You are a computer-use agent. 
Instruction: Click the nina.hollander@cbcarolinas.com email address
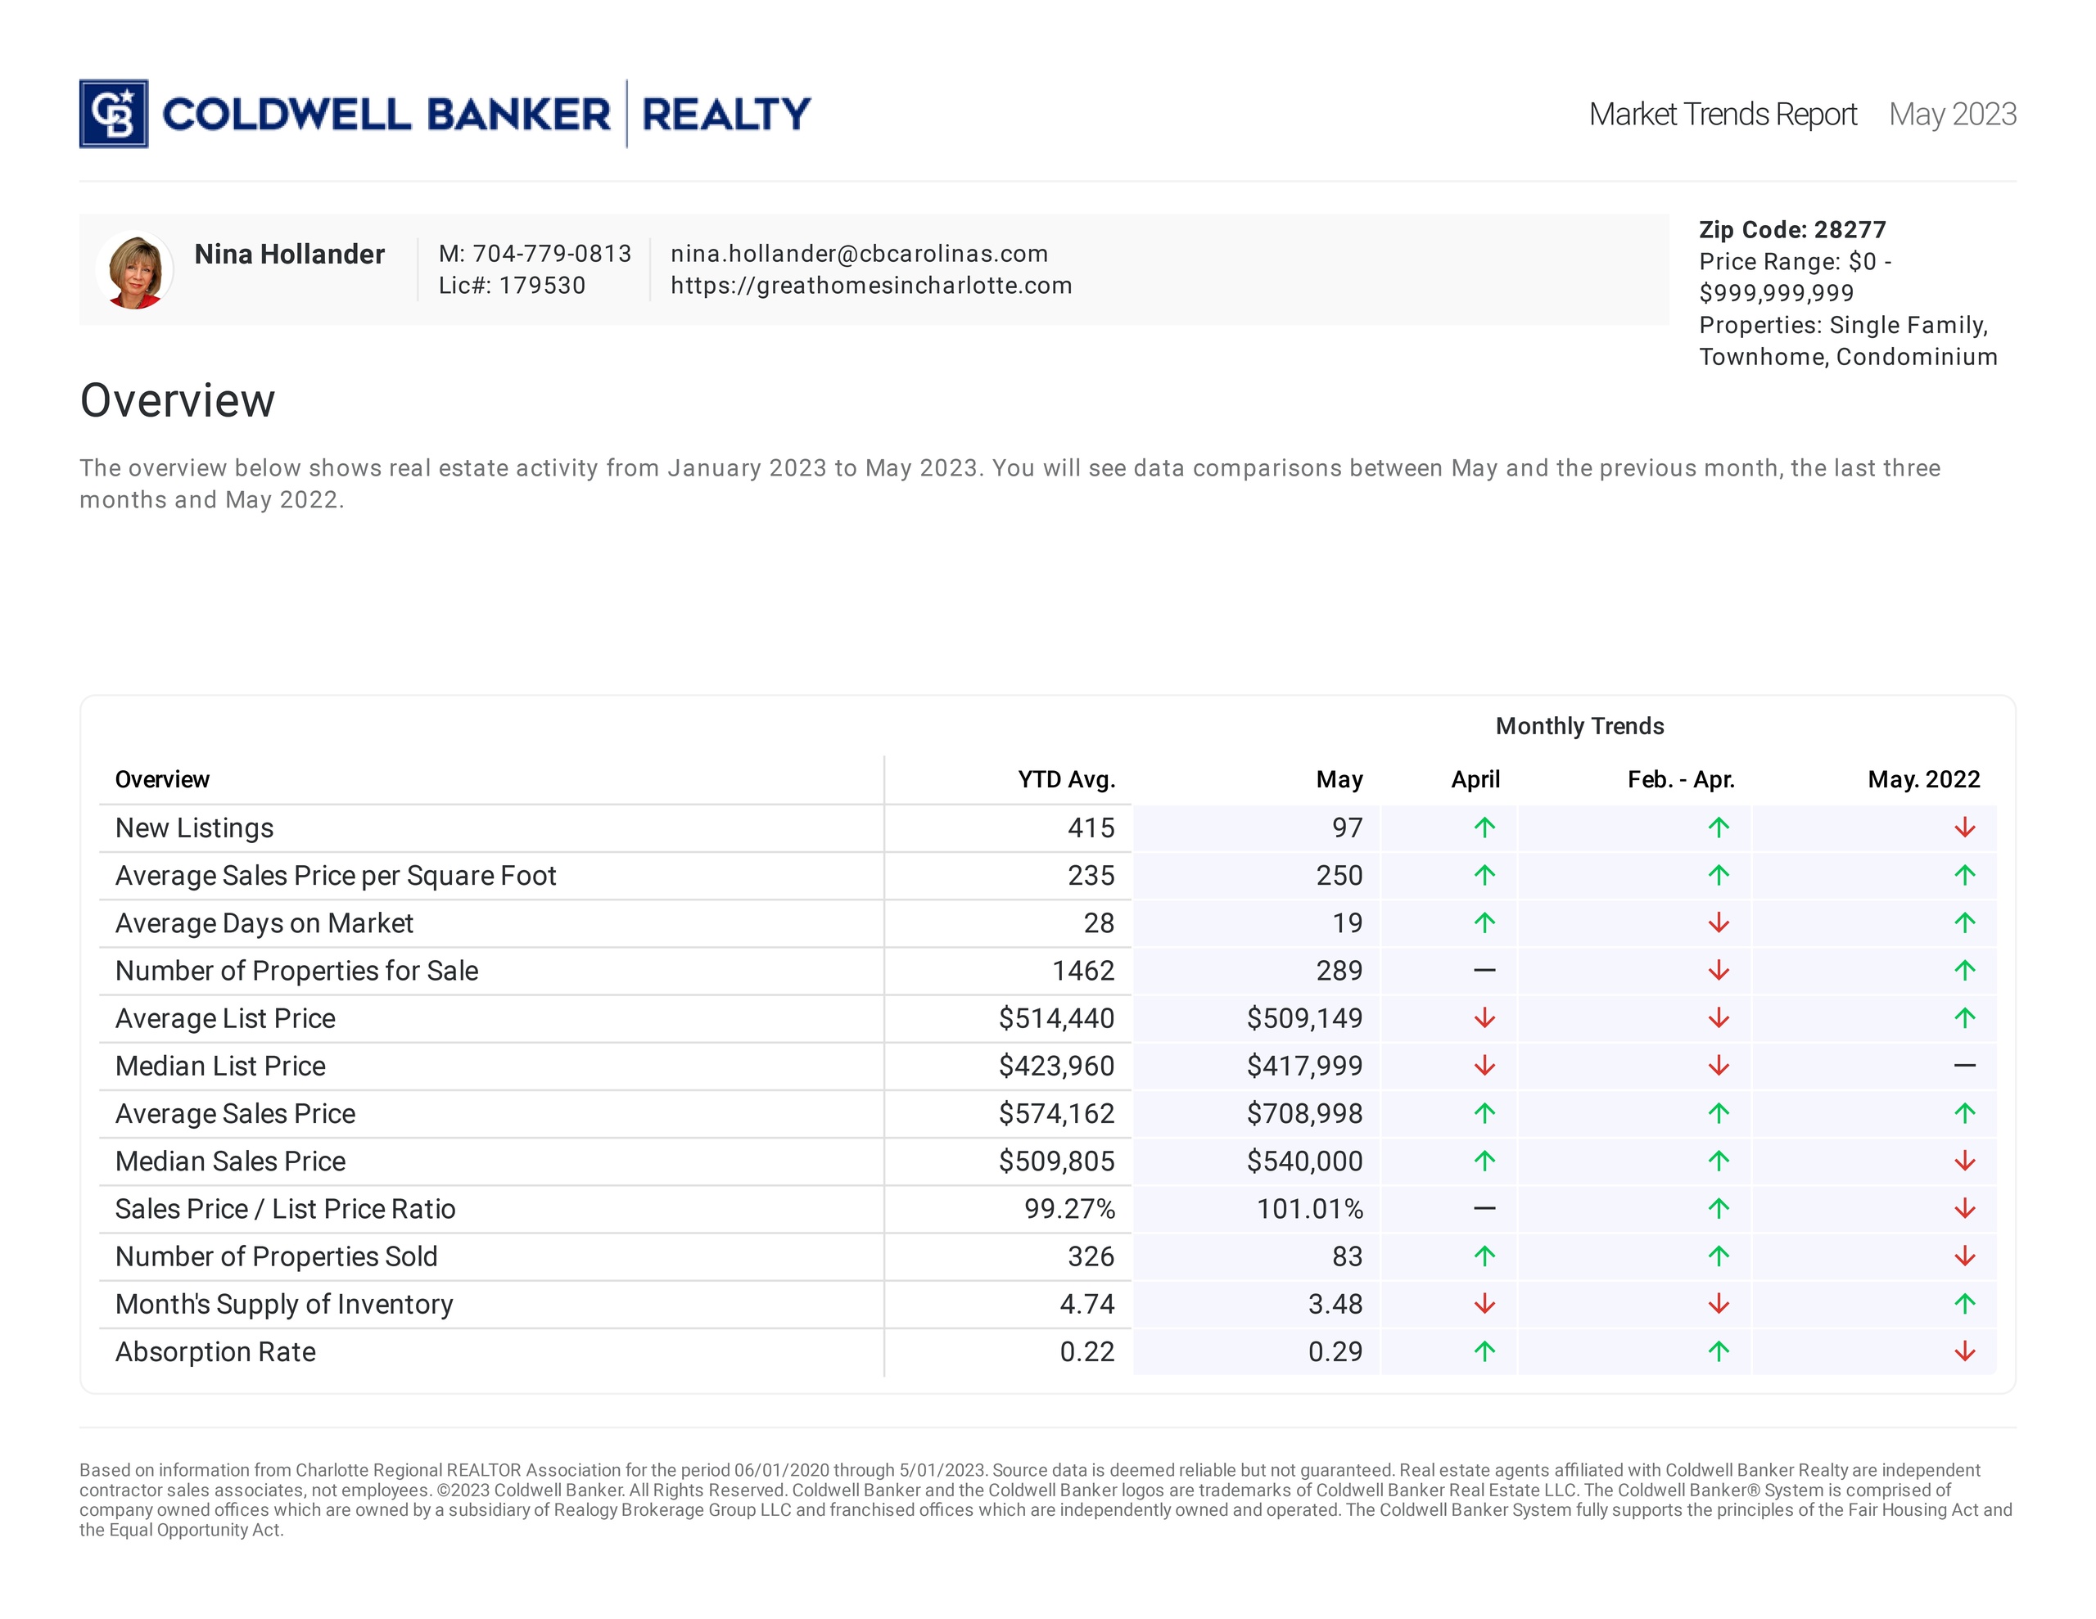tap(859, 254)
